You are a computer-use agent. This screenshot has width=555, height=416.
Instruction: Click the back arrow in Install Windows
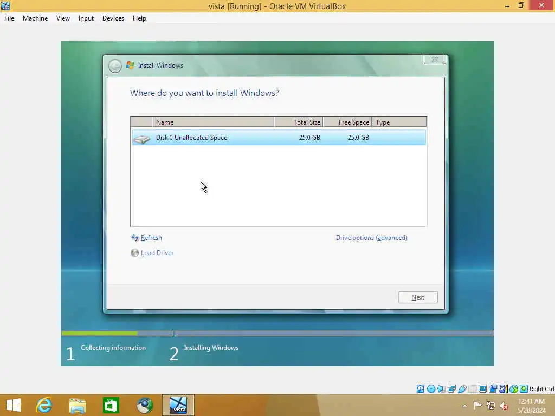tap(115, 66)
